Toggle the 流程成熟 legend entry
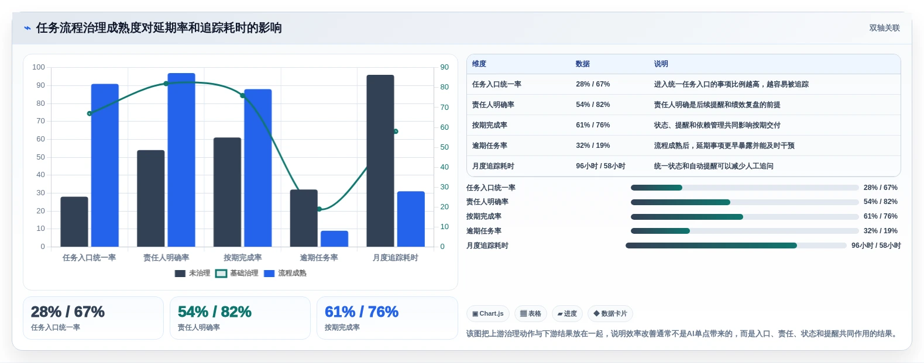Image resolution: width=924 pixels, height=363 pixels. pos(285,273)
